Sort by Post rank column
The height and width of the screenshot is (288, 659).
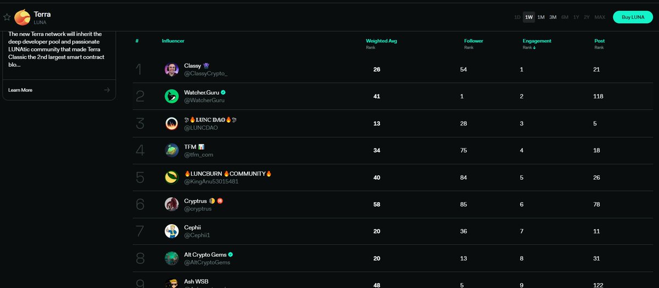pyautogui.click(x=599, y=43)
